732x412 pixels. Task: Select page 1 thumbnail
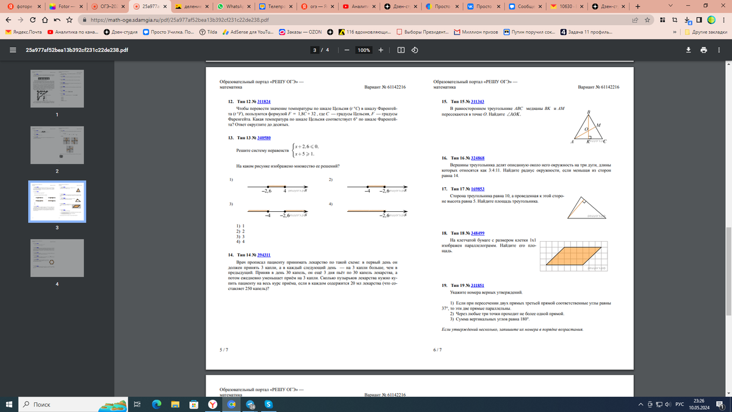[57, 89]
